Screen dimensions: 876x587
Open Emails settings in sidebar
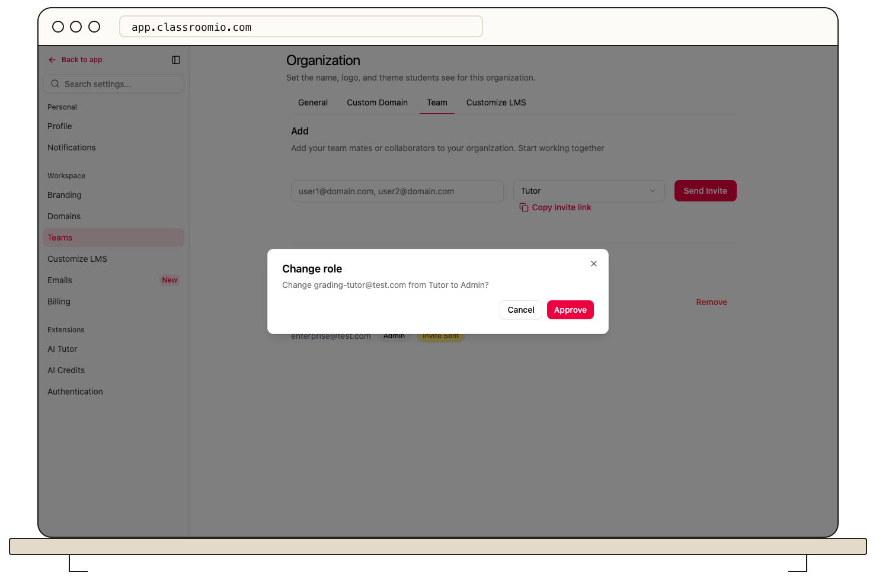pyautogui.click(x=114, y=280)
